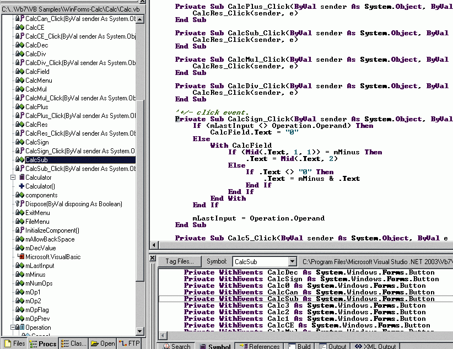This screenshot has width=453, height=349.
Task: Switch to the Files tab
Action: coord(15,343)
